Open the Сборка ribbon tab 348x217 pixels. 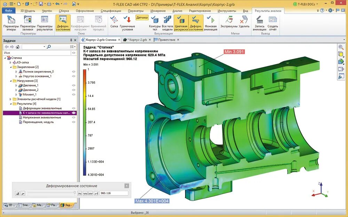64,11
